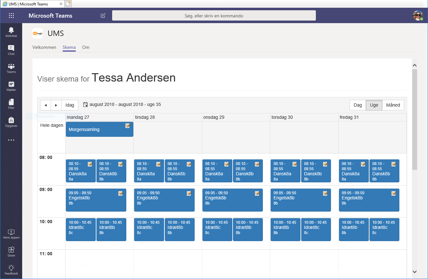Go to next week arrow
Viewport: 428px width, 279px height.
pos(56,105)
